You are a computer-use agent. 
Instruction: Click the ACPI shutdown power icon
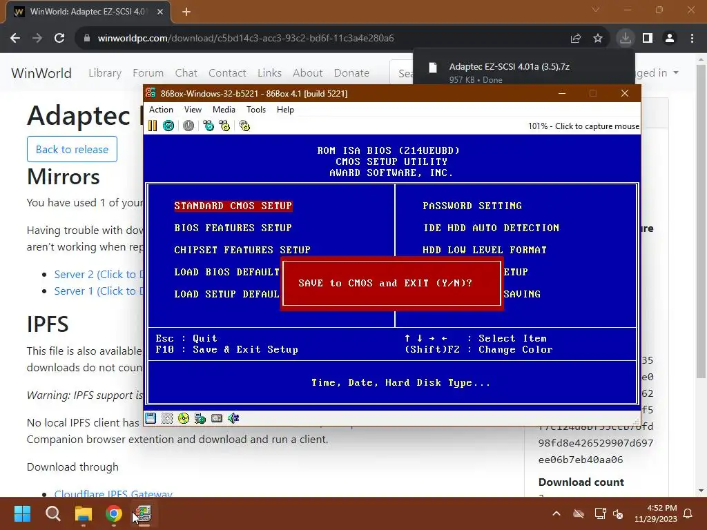coord(188,126)
